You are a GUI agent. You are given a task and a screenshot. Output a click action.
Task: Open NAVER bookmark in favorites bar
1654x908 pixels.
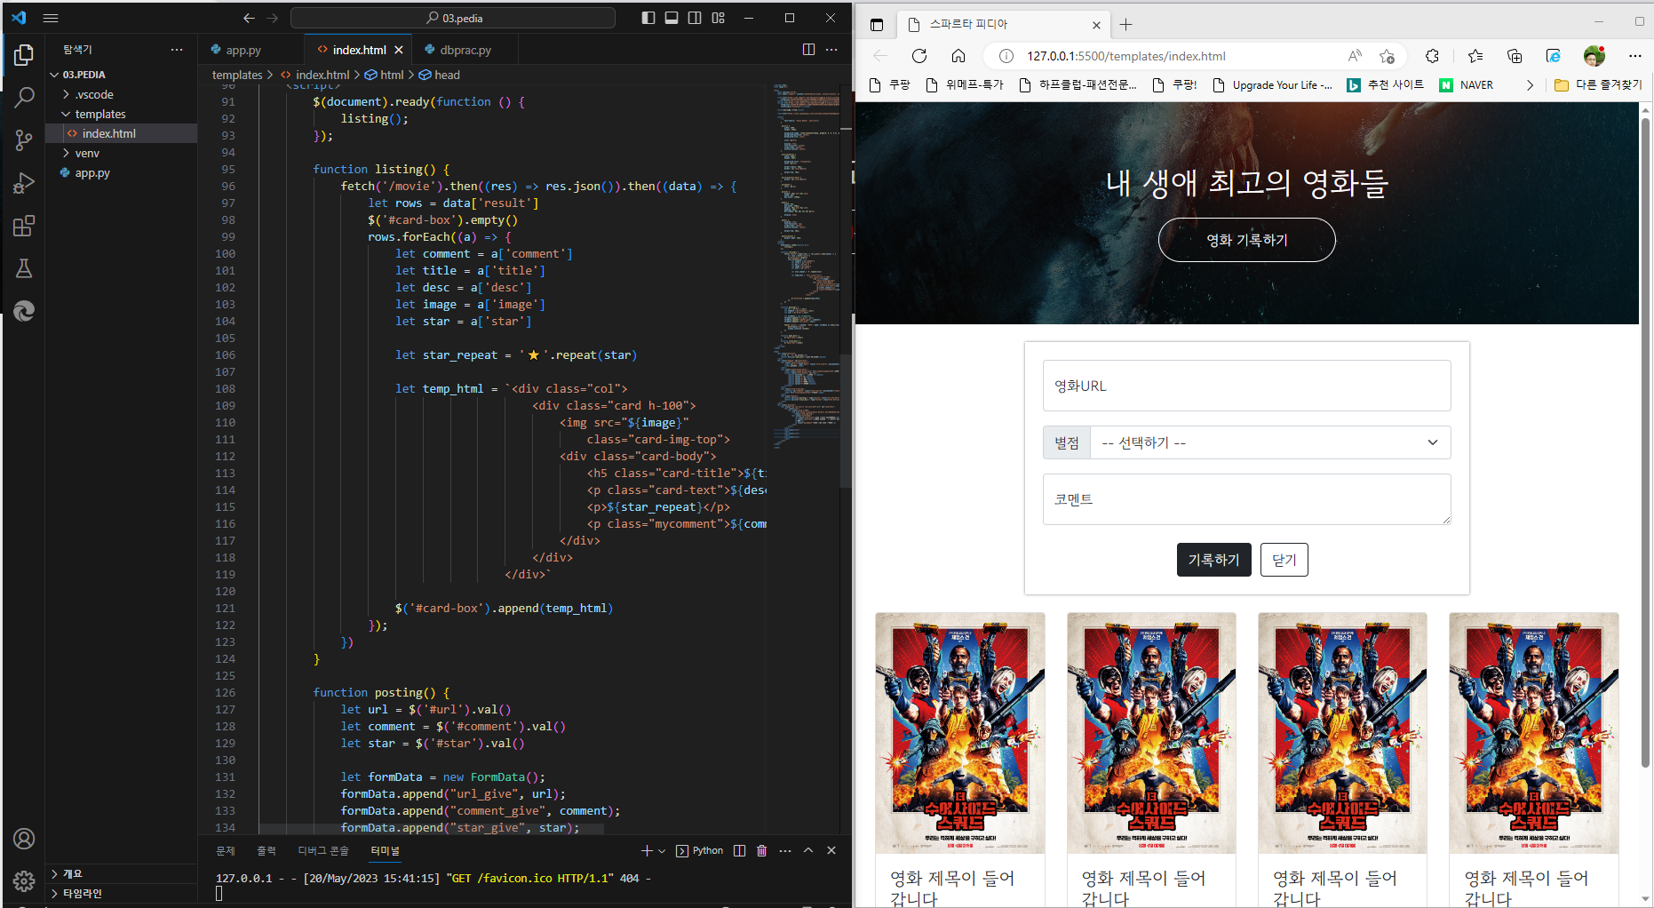[x=1467, y=85]
